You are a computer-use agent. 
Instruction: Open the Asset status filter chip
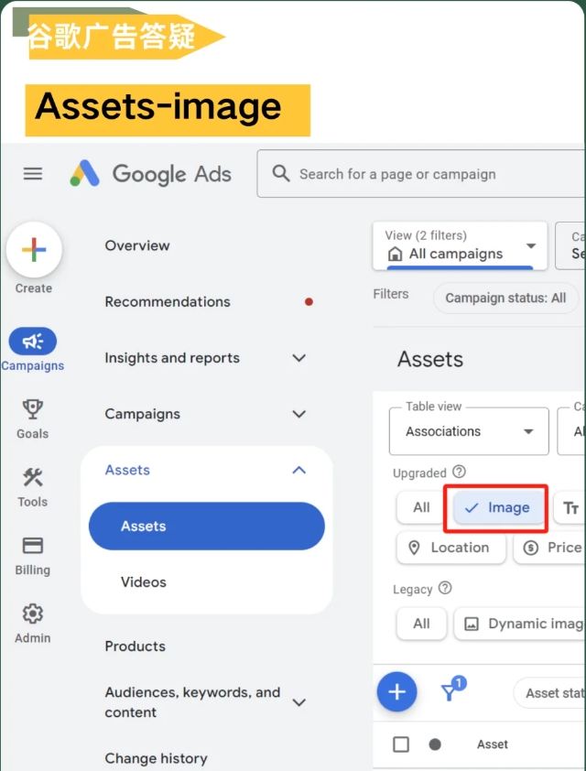(x=549, y=693)
